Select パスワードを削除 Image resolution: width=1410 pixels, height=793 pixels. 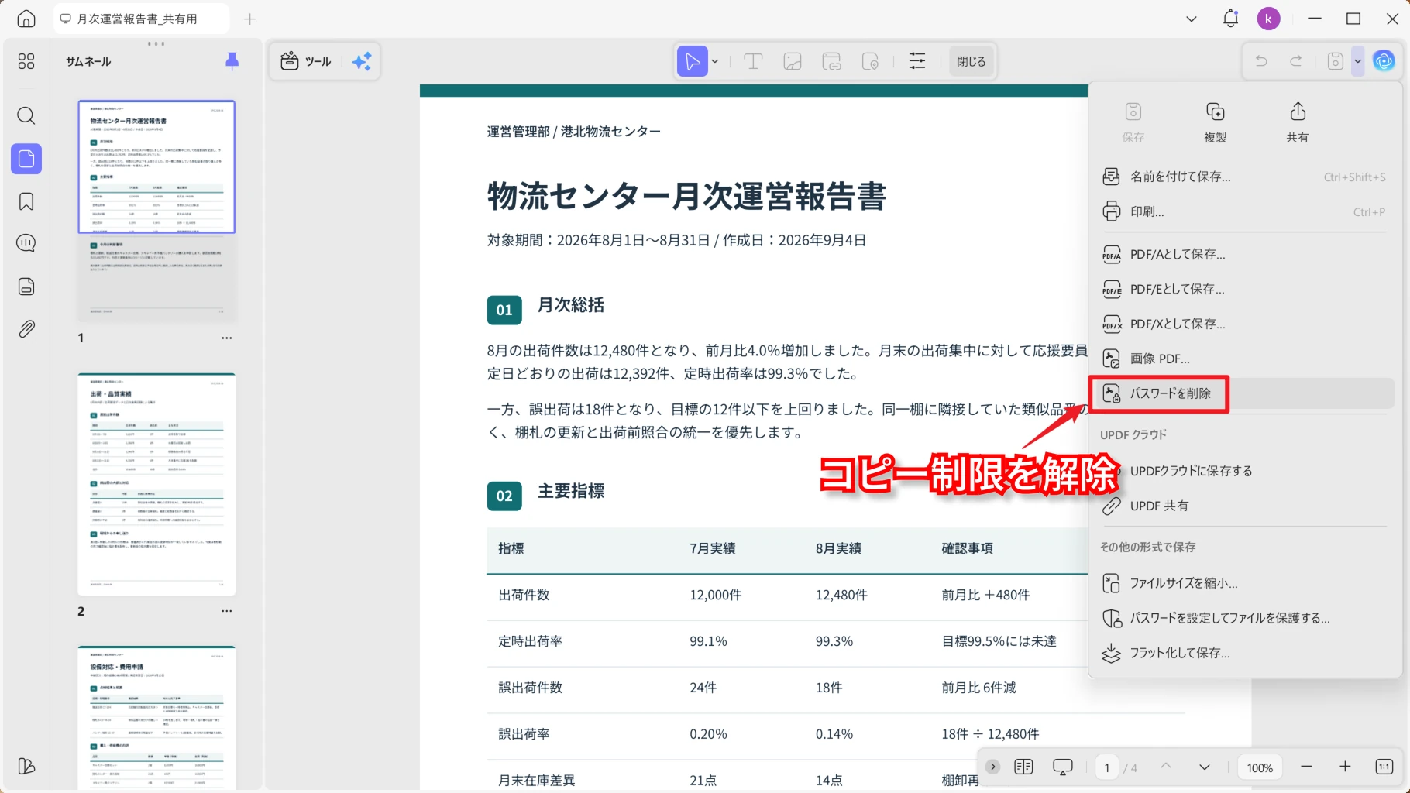(1244, 393)
